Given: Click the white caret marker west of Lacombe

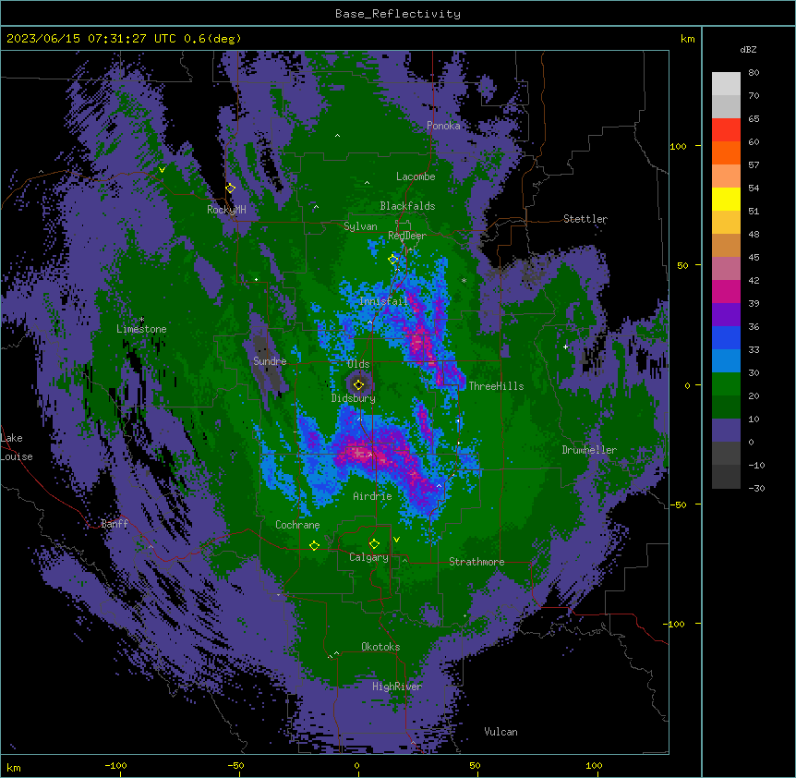Looking at the screenshot, I should pos(367,183).
